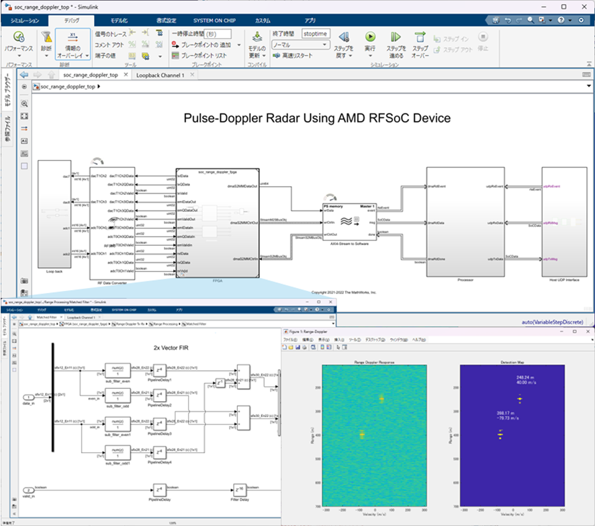595x526 pixels.
Task: Open the SYSTEM ON CHIP ribbon tab
Action: 215,21
